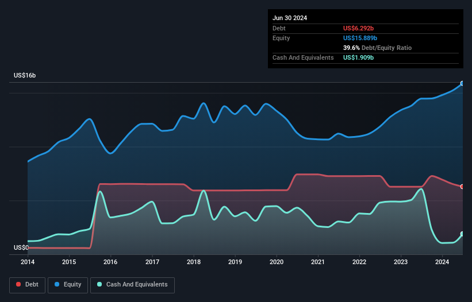This screenshot has height=302, width=472.
Task: Toggle the Equity series legend button
Action: pyautogui.click(x=68, y=285)
